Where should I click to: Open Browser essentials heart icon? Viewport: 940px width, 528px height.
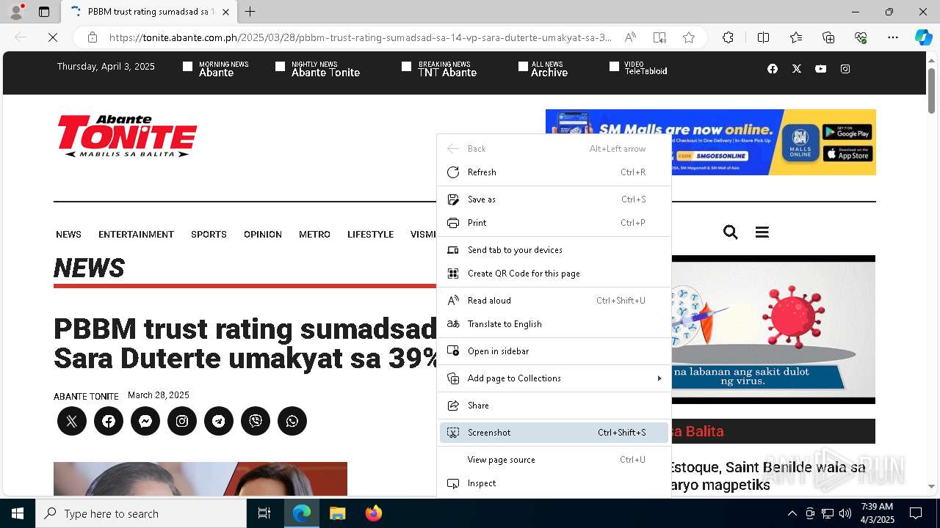click(x=861, y=37)
